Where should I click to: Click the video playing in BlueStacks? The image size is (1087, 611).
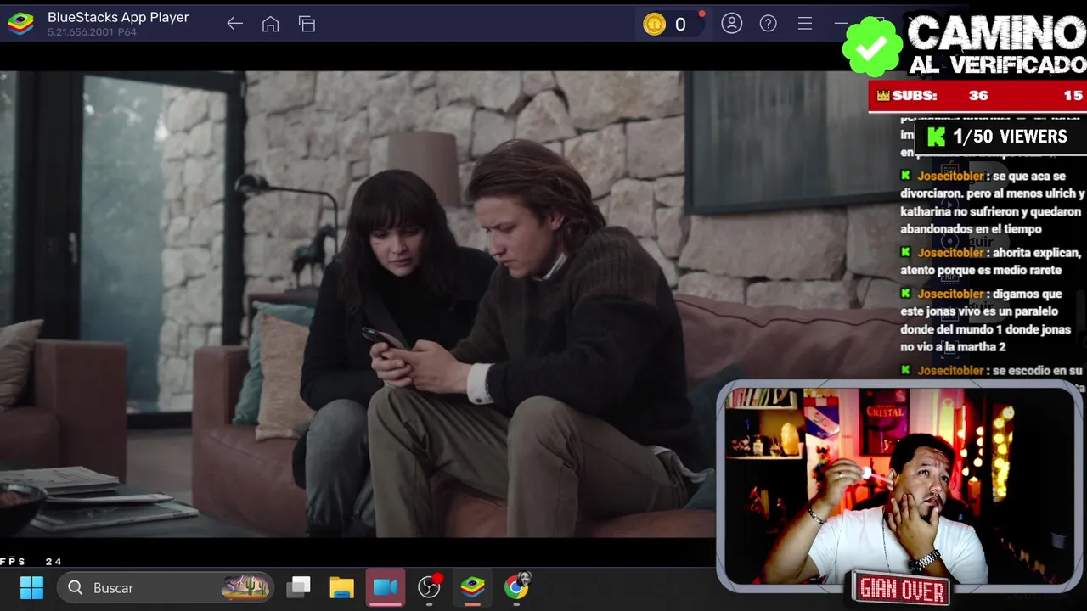[357, 304]
